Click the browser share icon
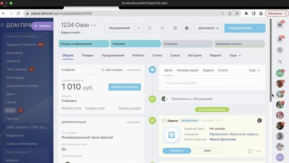This screenshot has width=289, height=163. (230, 13)
